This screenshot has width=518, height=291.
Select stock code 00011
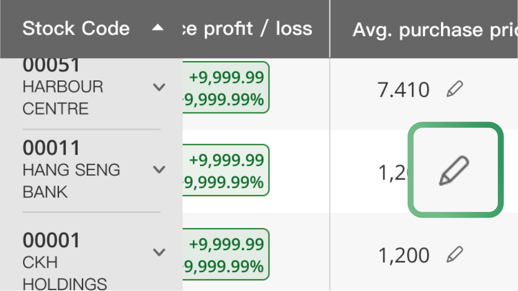(x=52, y=148)
